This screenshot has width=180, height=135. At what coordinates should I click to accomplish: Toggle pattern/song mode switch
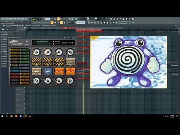[x=34, y=19]
